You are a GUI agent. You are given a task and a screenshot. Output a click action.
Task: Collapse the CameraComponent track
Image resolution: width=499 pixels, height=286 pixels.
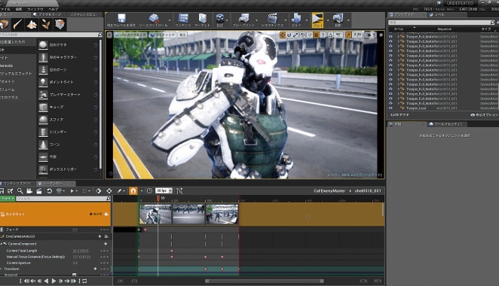click(1, 244)
